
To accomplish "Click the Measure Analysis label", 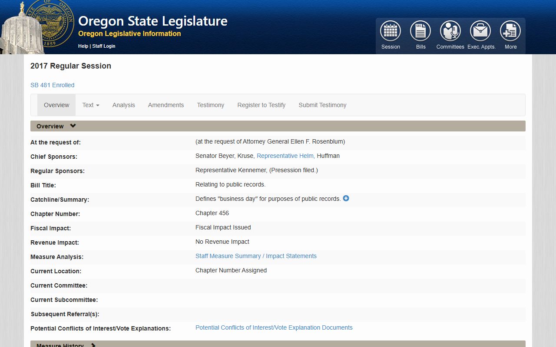I will tap(57, 257).
